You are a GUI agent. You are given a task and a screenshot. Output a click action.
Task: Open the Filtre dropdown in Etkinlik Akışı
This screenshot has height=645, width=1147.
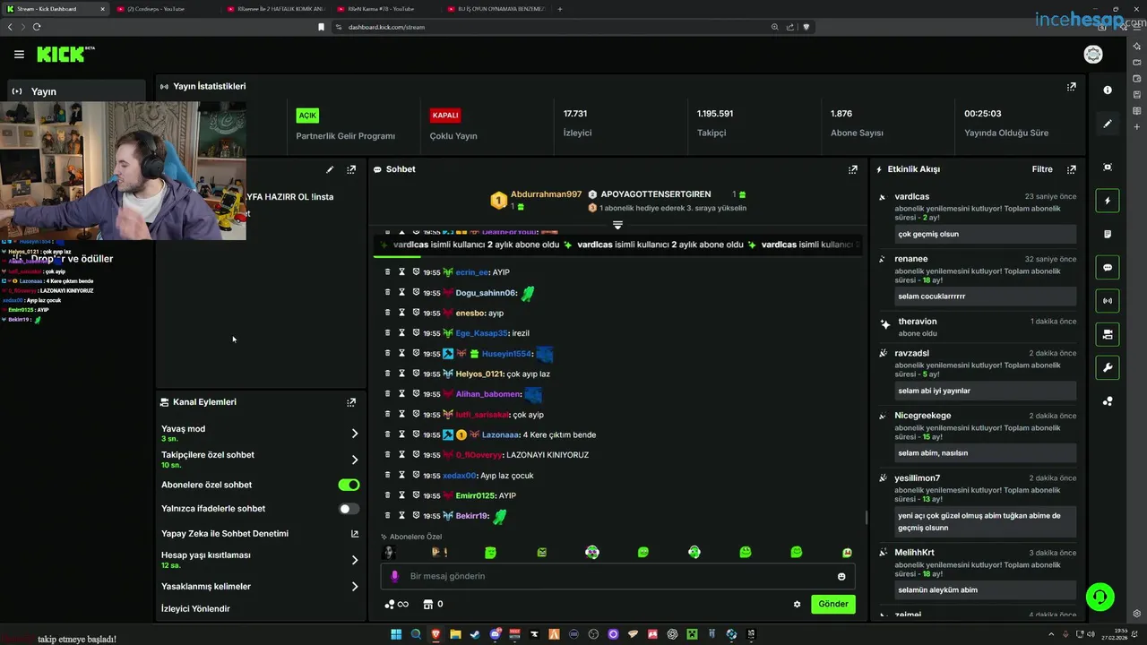tap(1042, 169)
